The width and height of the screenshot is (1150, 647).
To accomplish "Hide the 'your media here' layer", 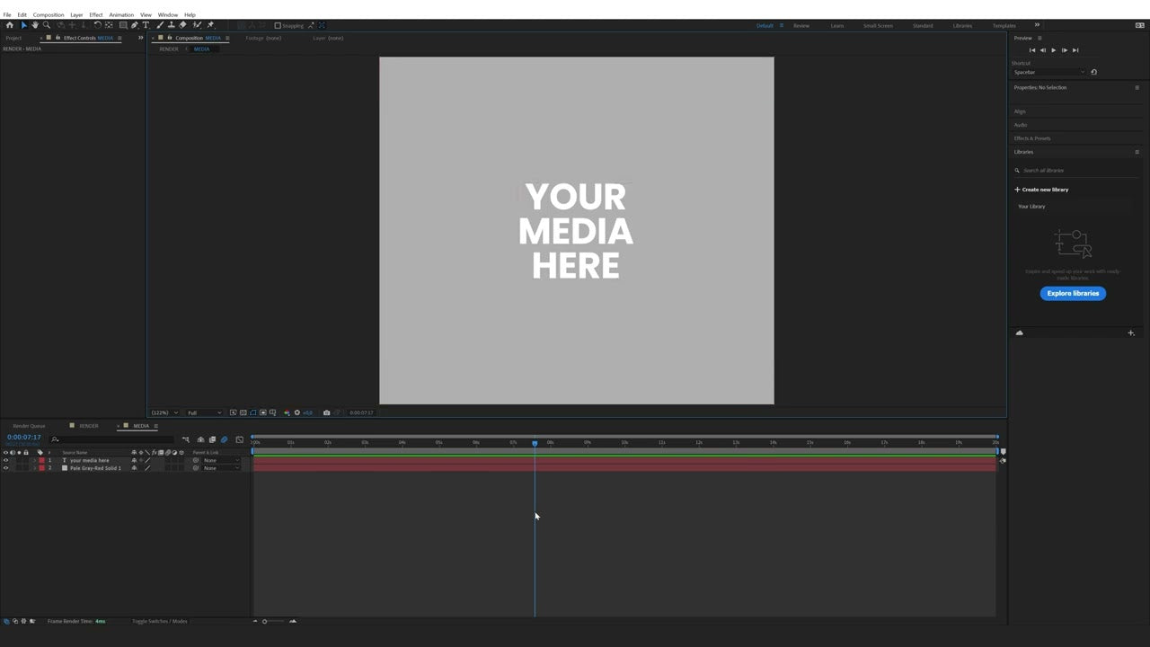I will (x=5, y=460).
